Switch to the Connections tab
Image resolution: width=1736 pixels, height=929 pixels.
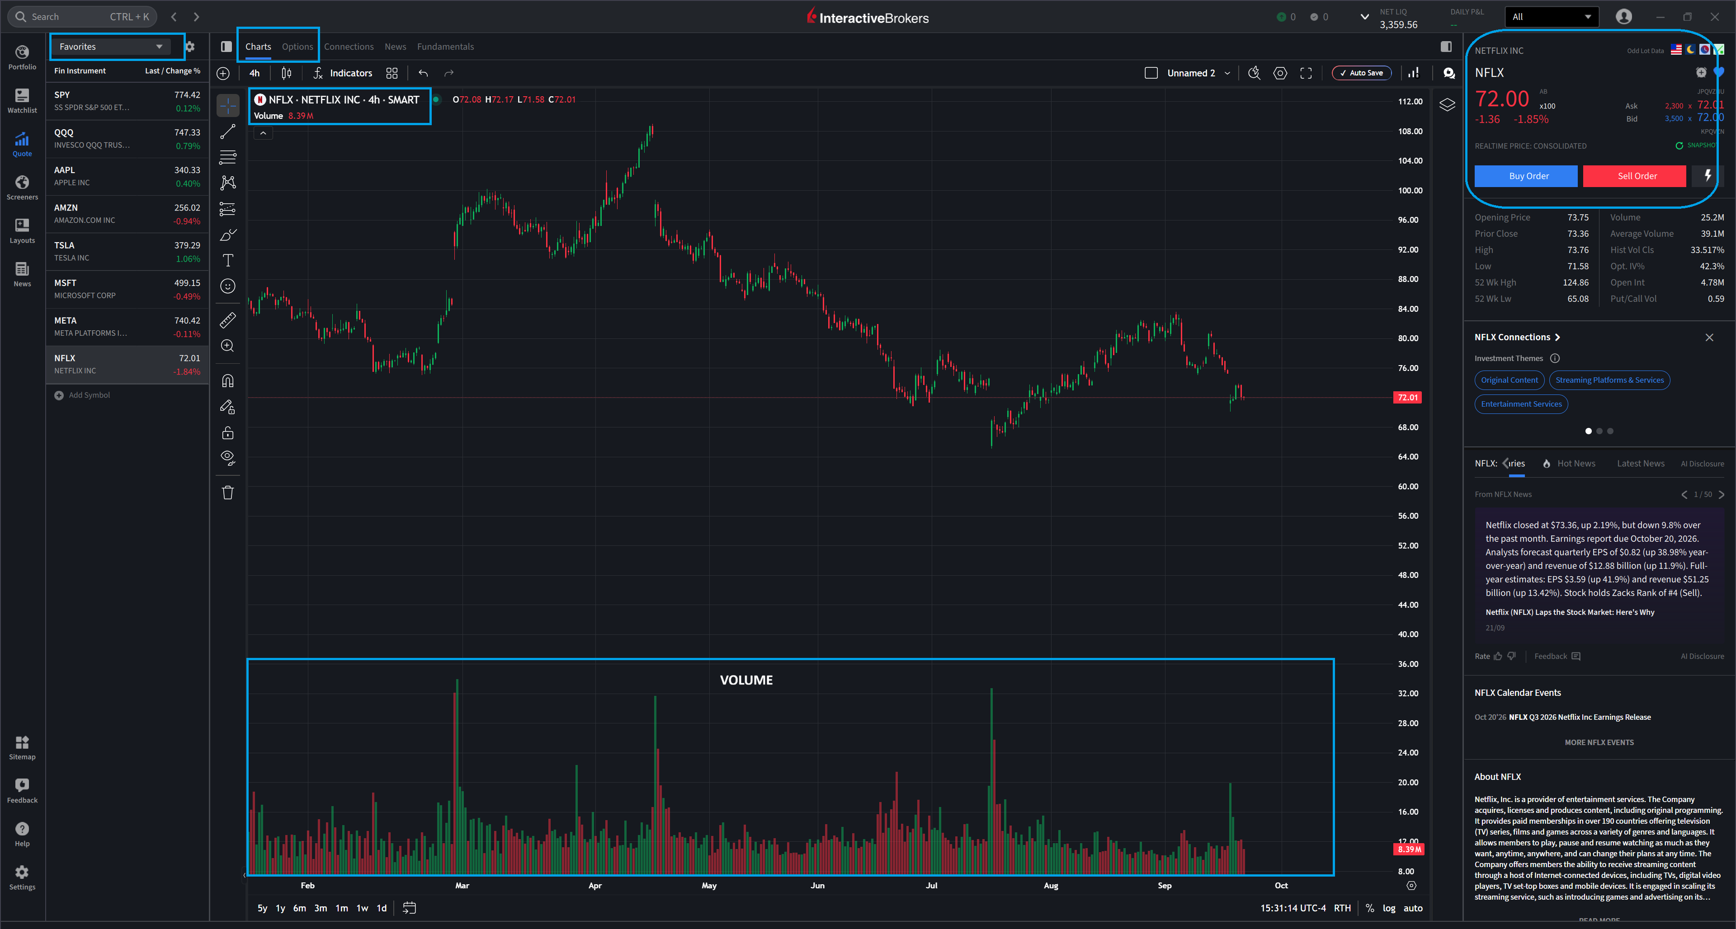349,47
